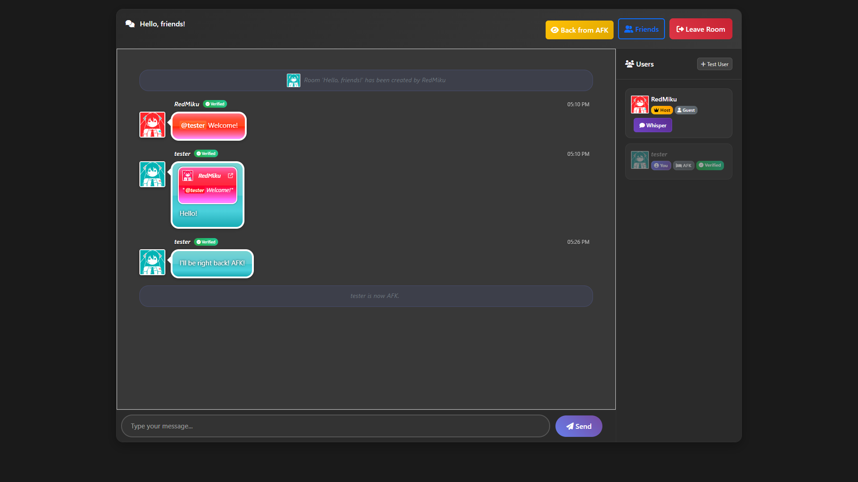Click RedMiku's avatar beside the Welcome message
Viewport: 858px width, 482px height.
pyautogui.click(x=152, y=125)
